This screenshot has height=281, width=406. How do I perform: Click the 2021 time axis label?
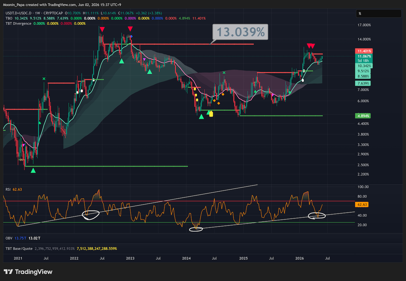(x=18, y=258)
